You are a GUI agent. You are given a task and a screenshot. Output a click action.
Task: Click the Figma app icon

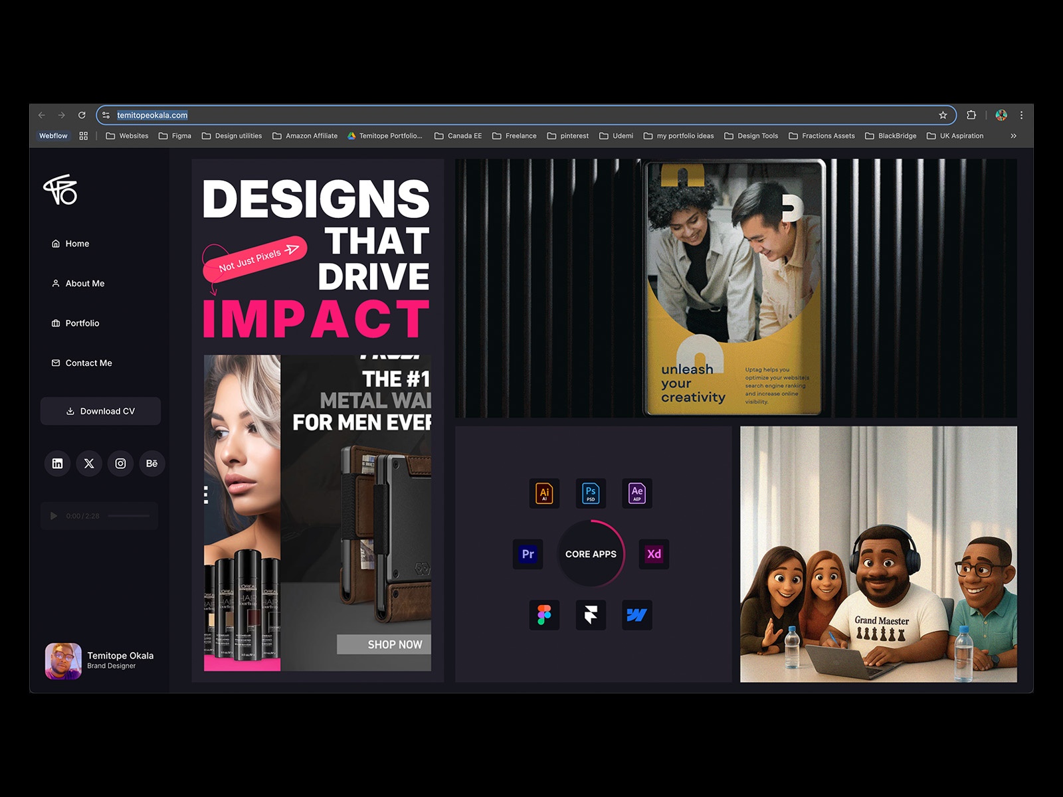(544, 615)
